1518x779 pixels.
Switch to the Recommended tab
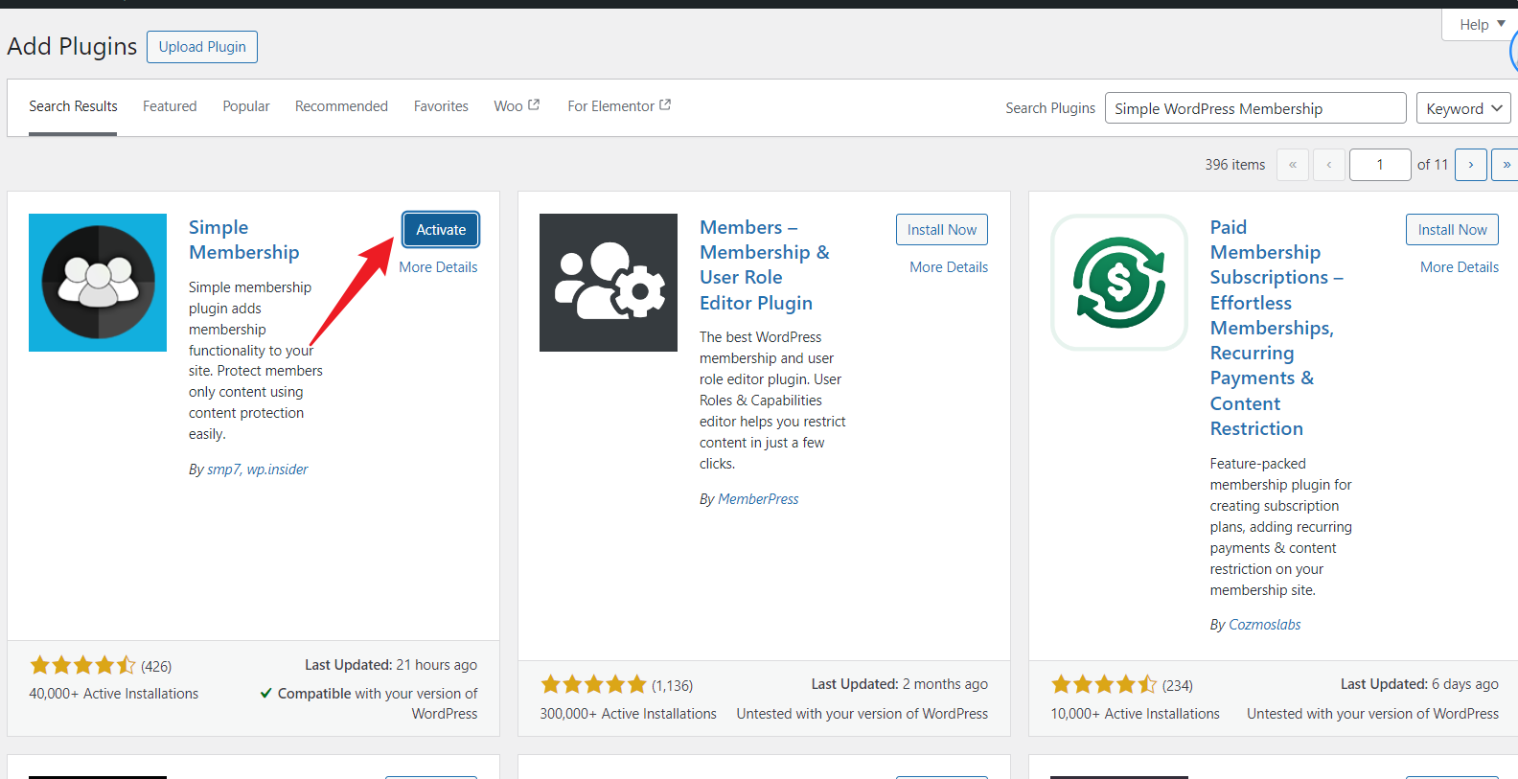click(341, 106)
